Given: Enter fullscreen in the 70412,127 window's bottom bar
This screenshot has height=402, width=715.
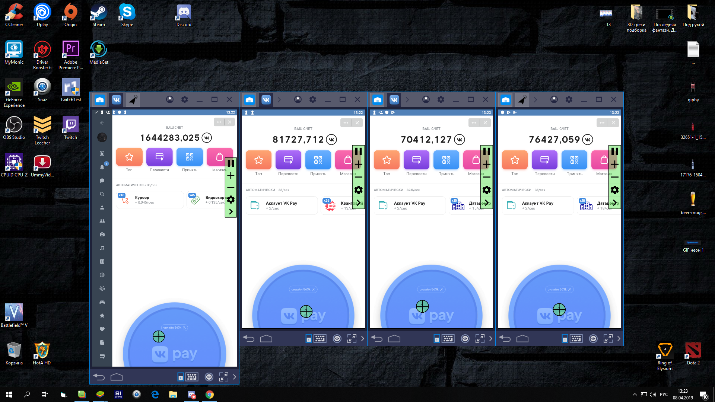Looking at the screenshot, I should pyautogui.click(x=480, y=339).
